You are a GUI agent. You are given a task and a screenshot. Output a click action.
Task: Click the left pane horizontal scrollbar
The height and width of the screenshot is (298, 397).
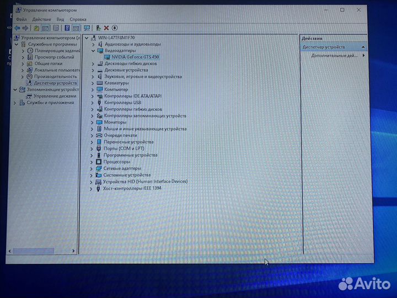39,251
